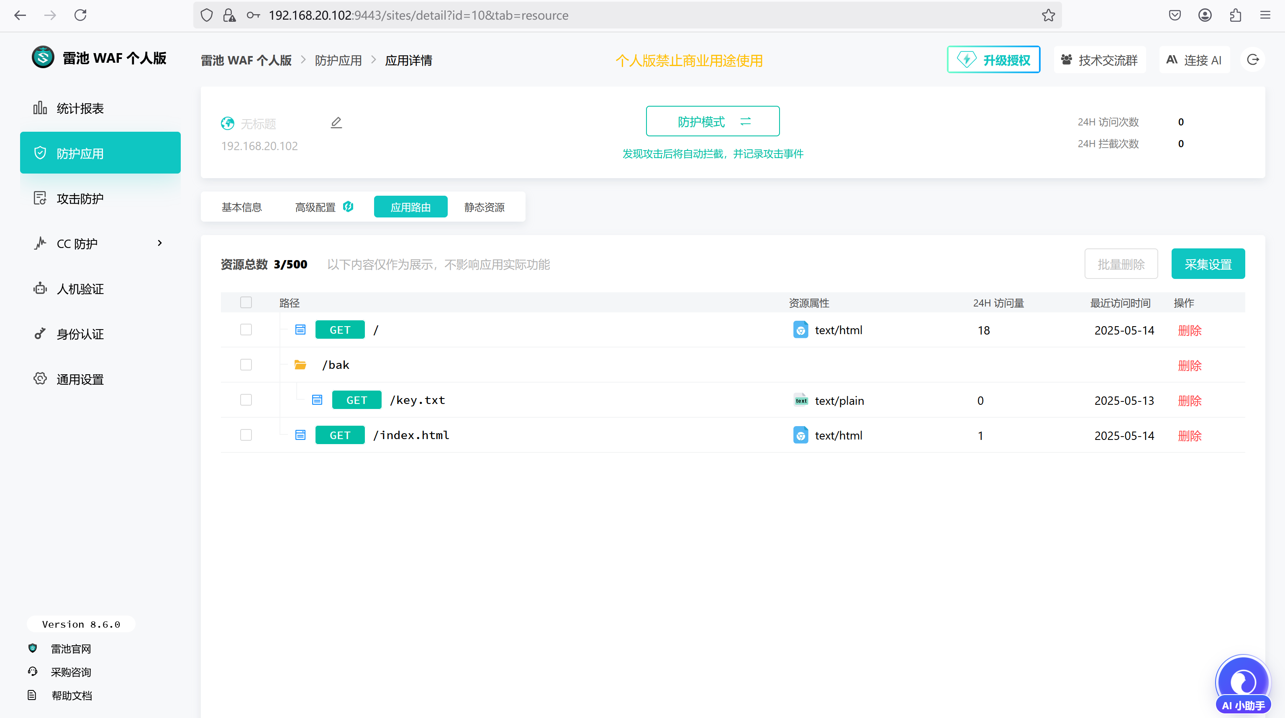The image size is (1285, 718).
Task: Delete /key.txt via 删除
Action: pyautogui.click(x=1190, y=400)
